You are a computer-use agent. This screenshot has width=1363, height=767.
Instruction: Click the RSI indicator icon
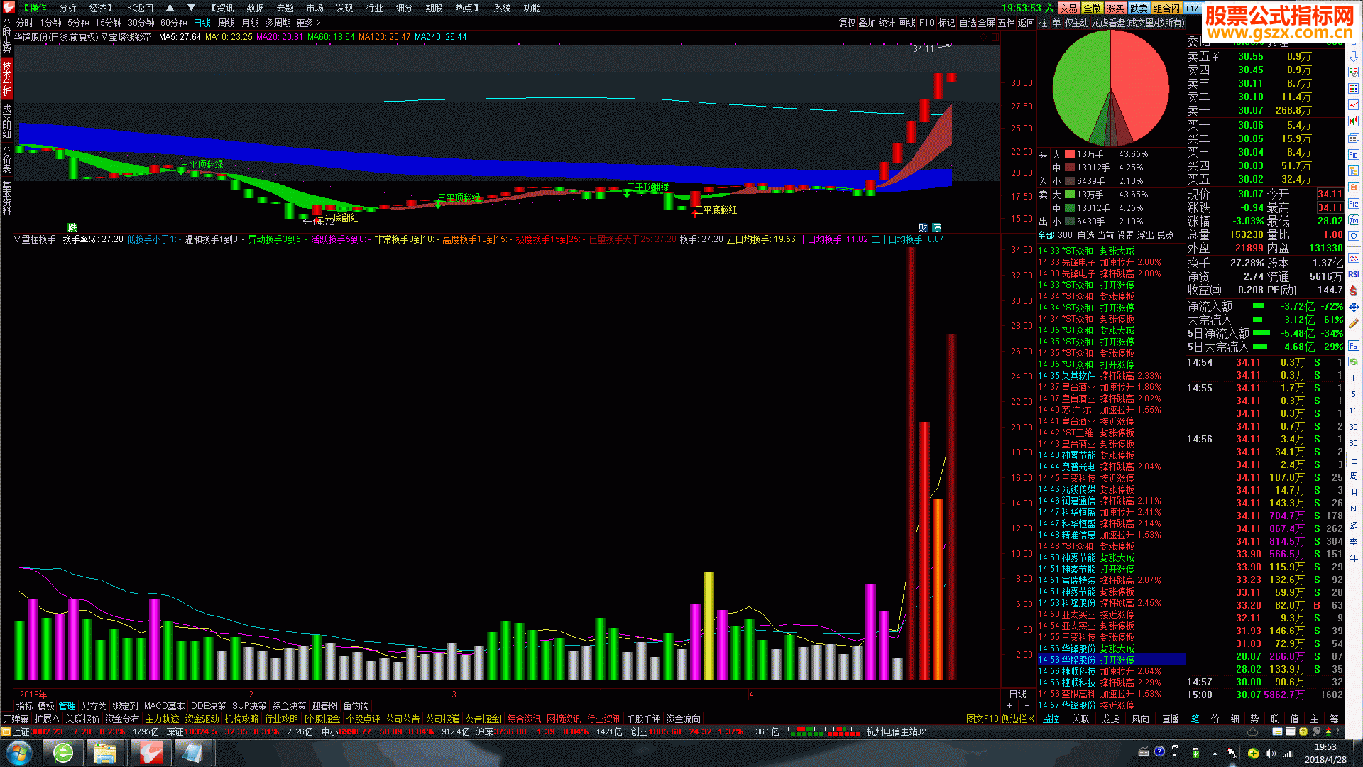pyautogui.click(x=1354, y=274)
